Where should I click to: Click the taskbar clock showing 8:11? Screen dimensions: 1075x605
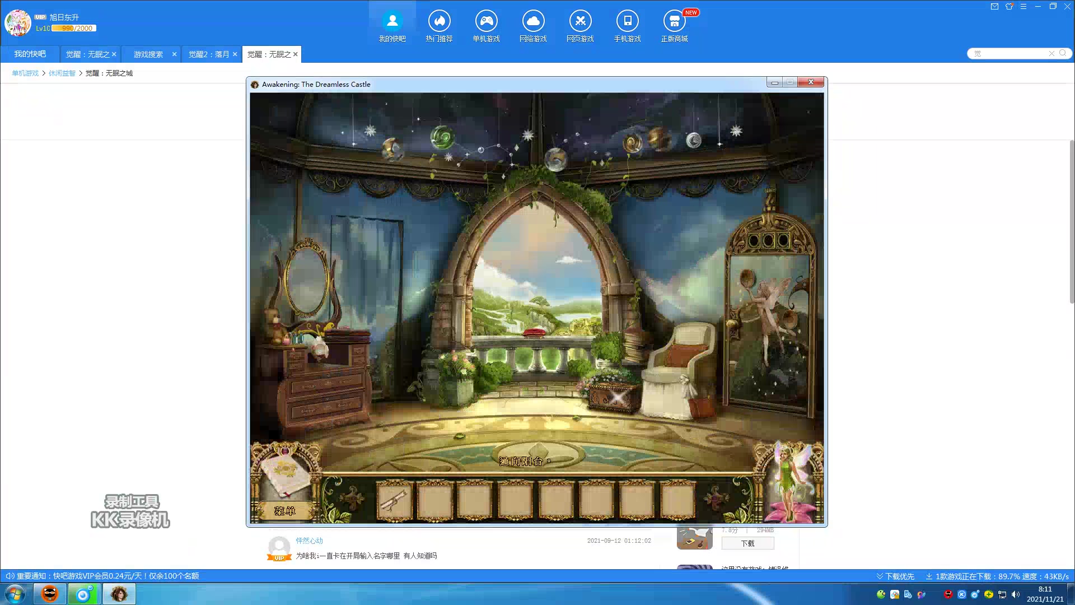pyautogui.click(x=1045, y=594)
